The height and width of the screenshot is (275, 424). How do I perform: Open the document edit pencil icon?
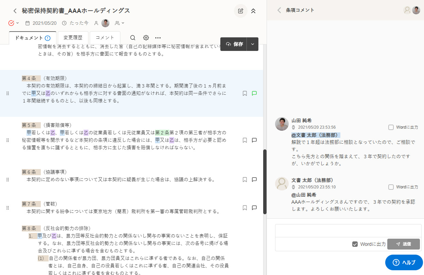240,11
